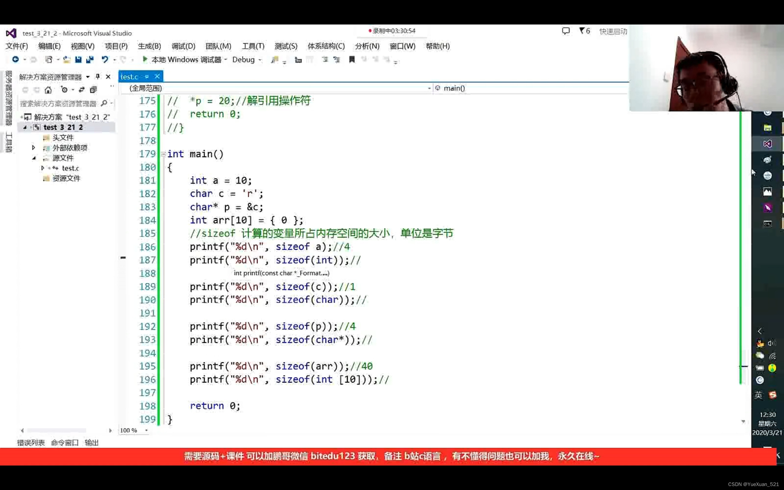The height and width of the screenshot is (490, 784).
Task: Click the New Project toolbar icon
Action: pos(49,59)
